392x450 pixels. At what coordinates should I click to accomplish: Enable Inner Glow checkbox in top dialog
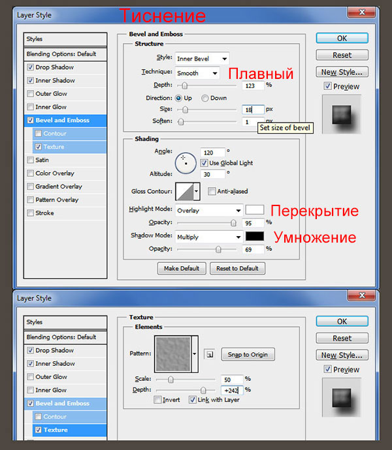(30, 107)
